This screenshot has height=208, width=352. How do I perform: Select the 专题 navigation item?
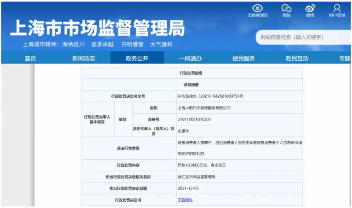(x=345, y=58)
